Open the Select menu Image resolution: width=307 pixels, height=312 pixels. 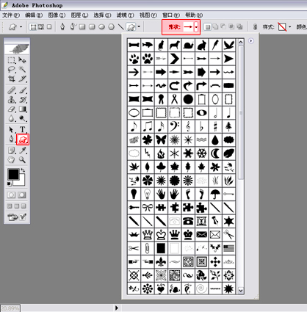[102, 15]
